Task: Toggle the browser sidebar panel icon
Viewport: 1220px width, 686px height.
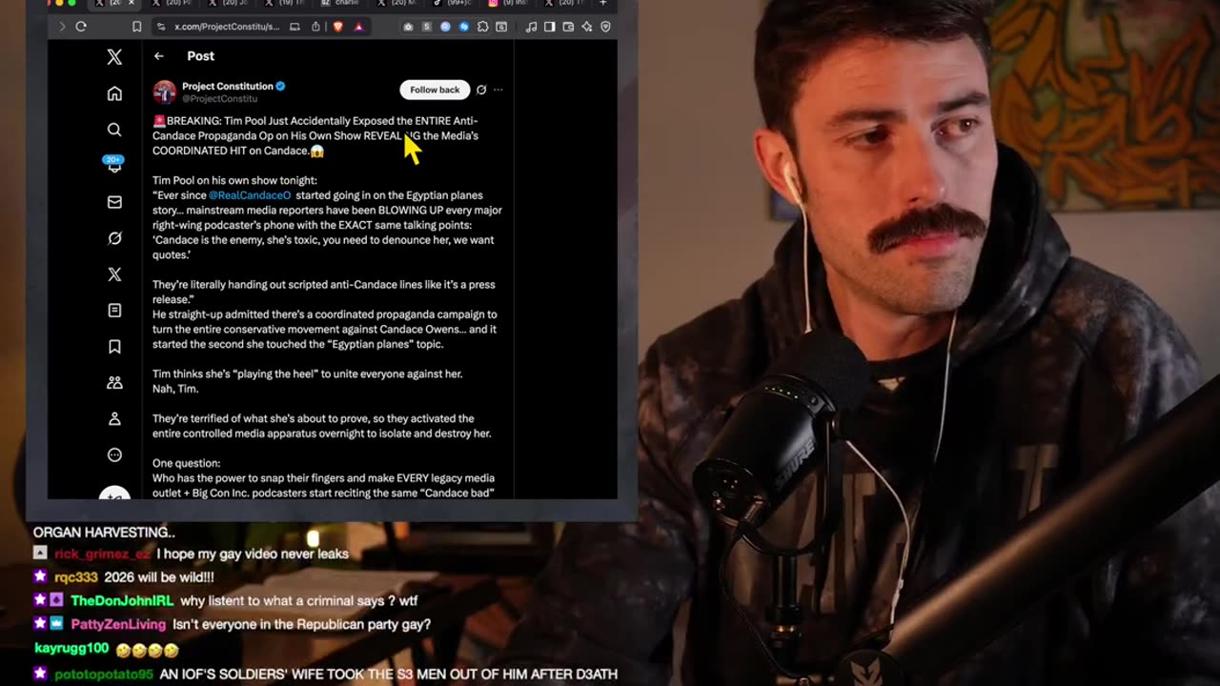Action: 550,27
